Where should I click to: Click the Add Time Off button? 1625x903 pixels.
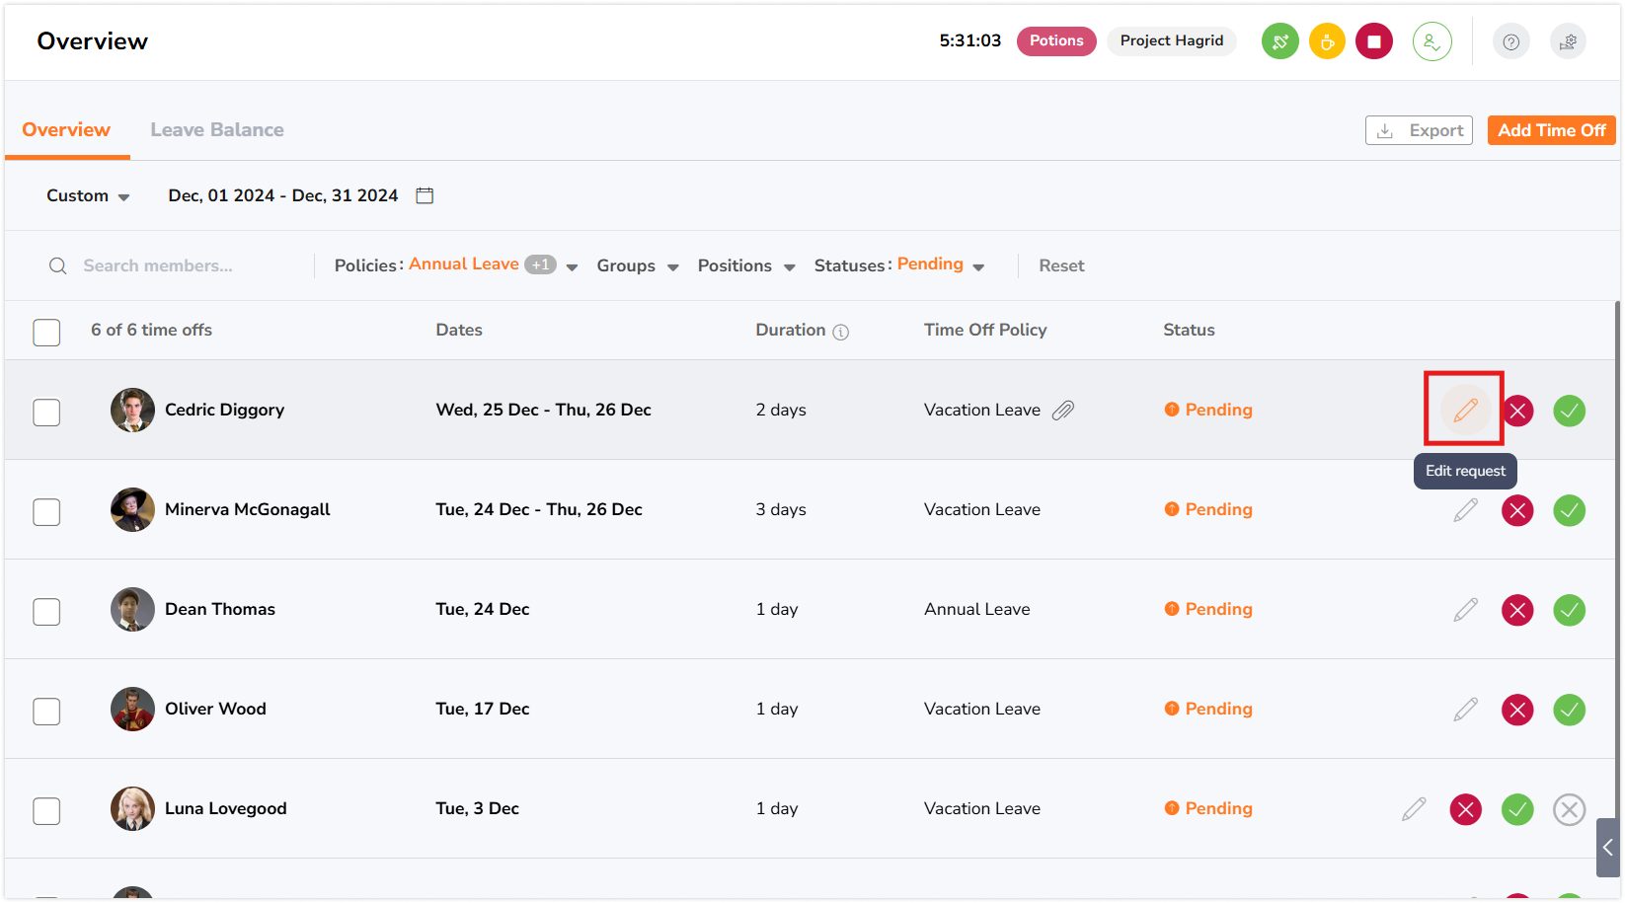tap(1550, 130)
